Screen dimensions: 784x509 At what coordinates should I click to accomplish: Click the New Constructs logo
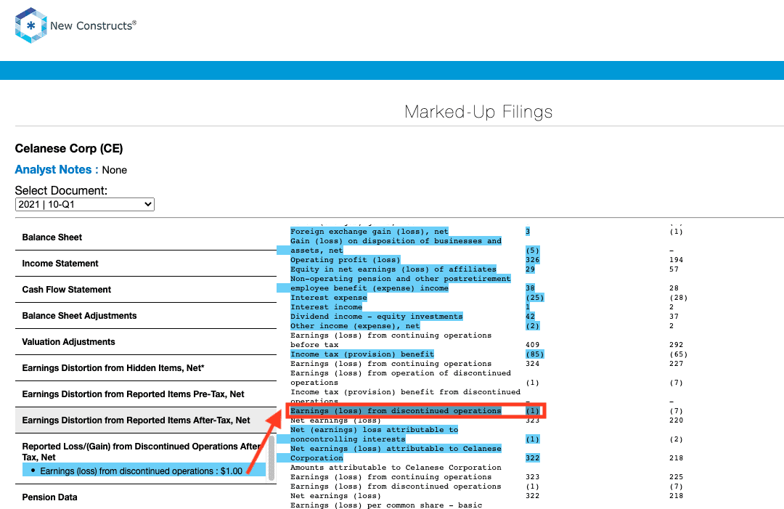coord(75,25)
